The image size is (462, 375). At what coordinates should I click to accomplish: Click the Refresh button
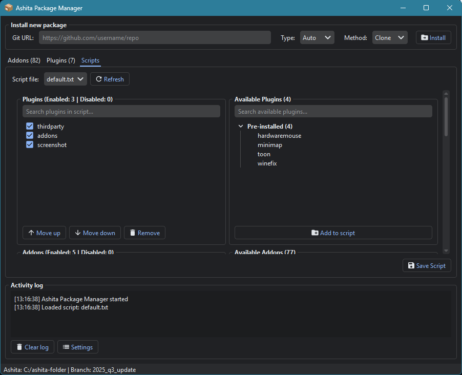tap(110, 79)
